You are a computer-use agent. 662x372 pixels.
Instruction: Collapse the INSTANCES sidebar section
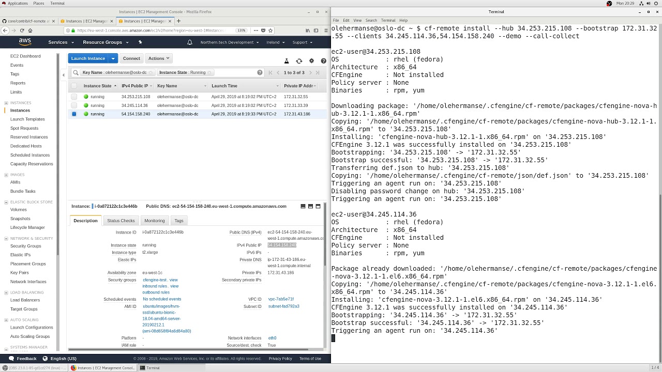click(6, 103)
